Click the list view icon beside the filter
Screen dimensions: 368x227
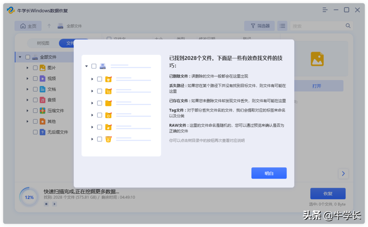(x=282, y=26)
